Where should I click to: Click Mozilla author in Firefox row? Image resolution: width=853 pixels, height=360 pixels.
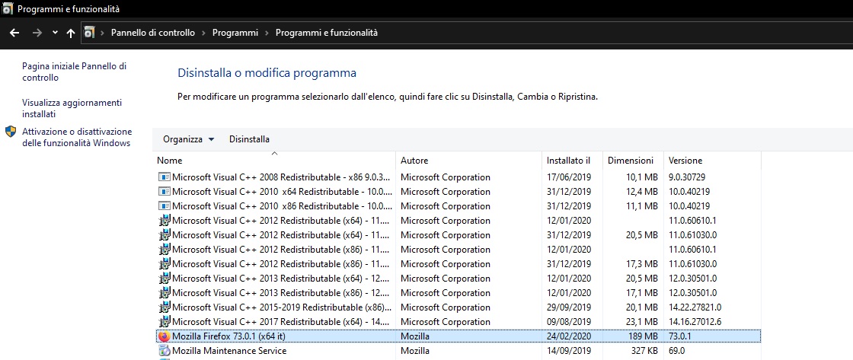pos(415,336)
